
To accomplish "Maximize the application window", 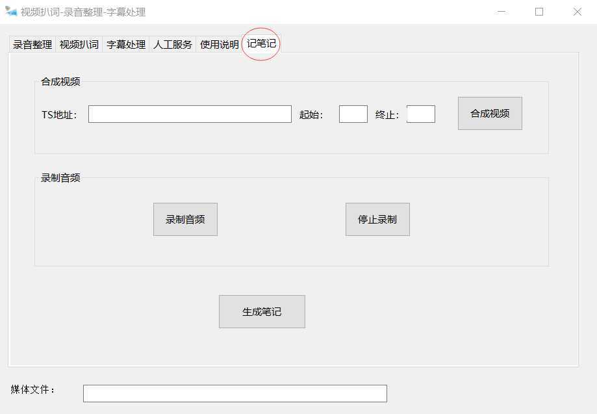I will [539, 12].
